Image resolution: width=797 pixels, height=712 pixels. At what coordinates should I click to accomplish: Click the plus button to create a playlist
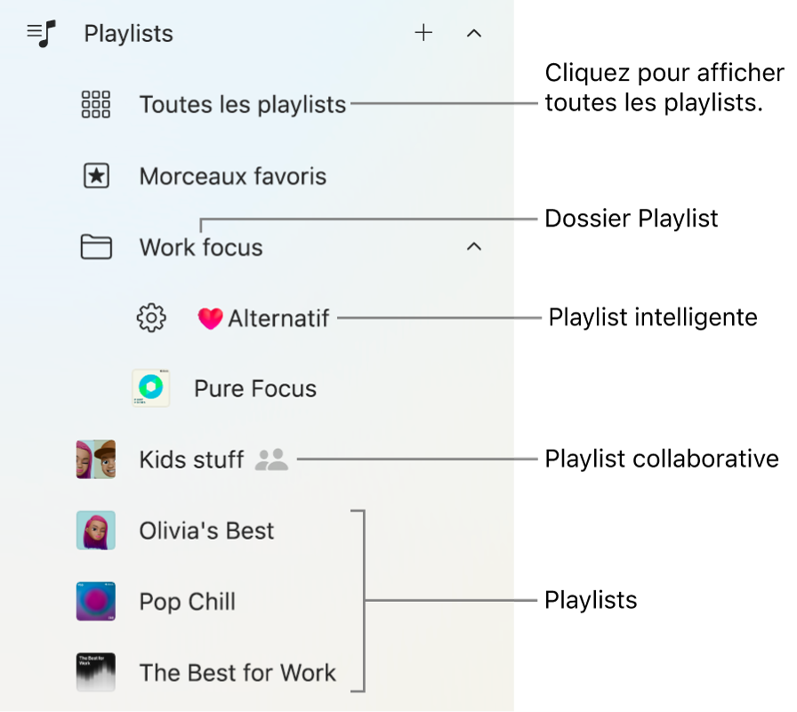coord(423,33)
